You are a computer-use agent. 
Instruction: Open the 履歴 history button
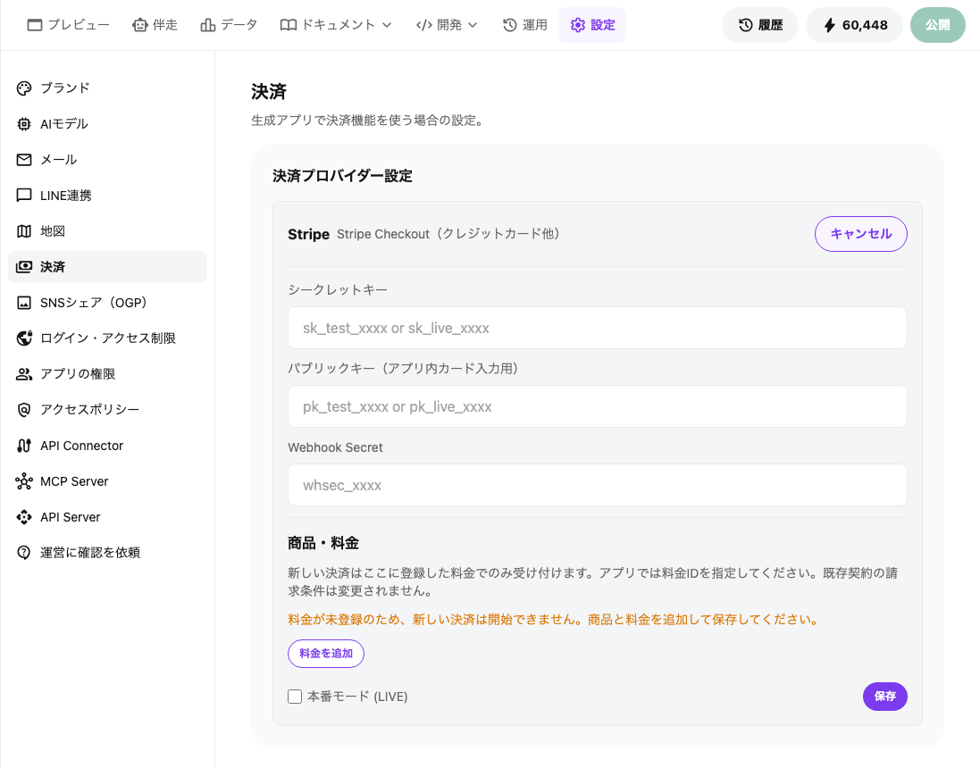[x=760, y=25]
